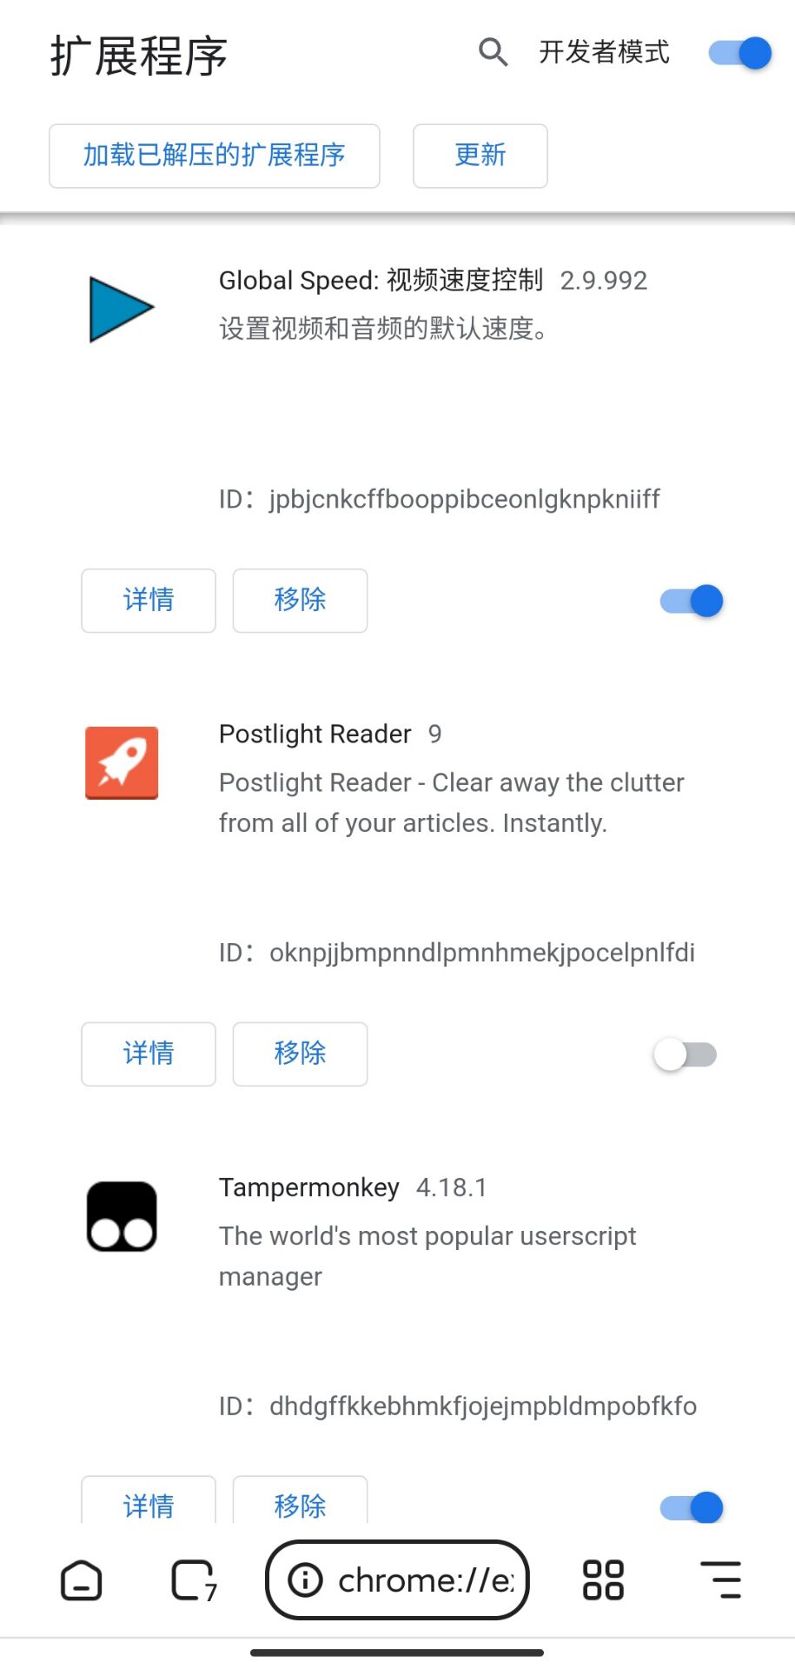The image size is (795, 1669).
Task: Tap the Global Speed blue play icon
Action: tap(122, 309)
